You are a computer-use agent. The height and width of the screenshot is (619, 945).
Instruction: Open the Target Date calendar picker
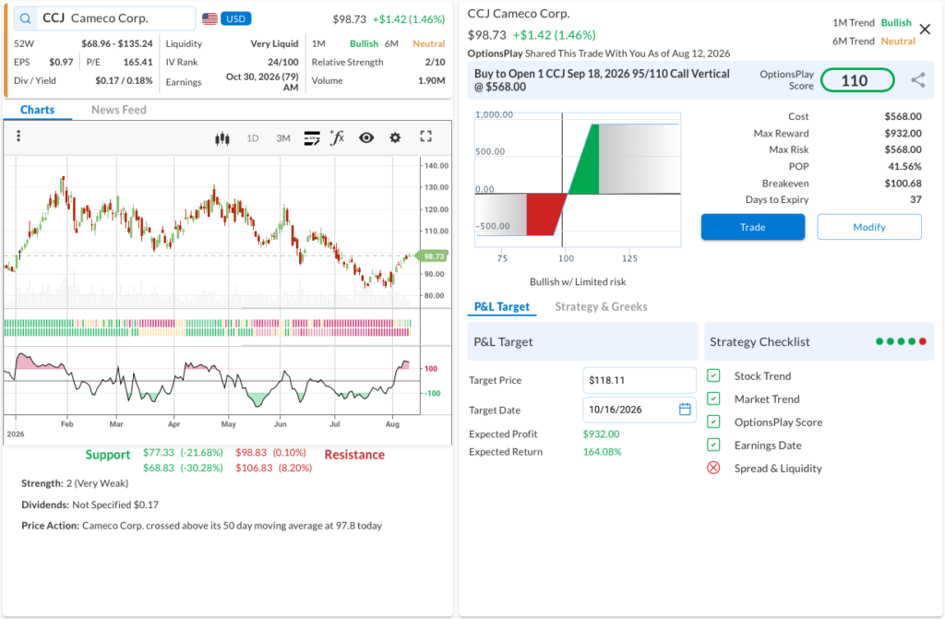pos(686,410)
